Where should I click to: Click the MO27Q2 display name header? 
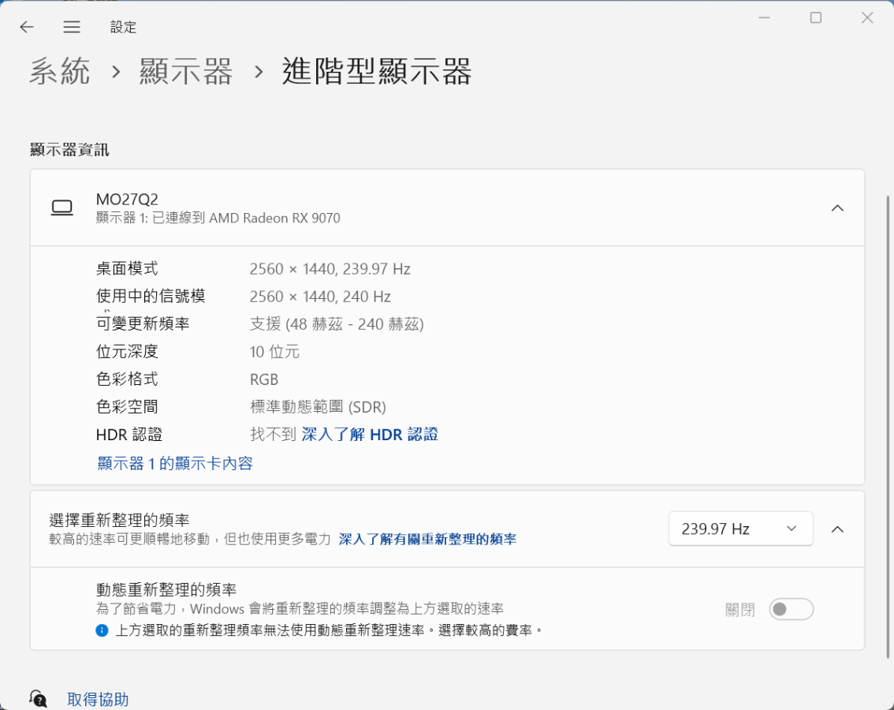127,200
